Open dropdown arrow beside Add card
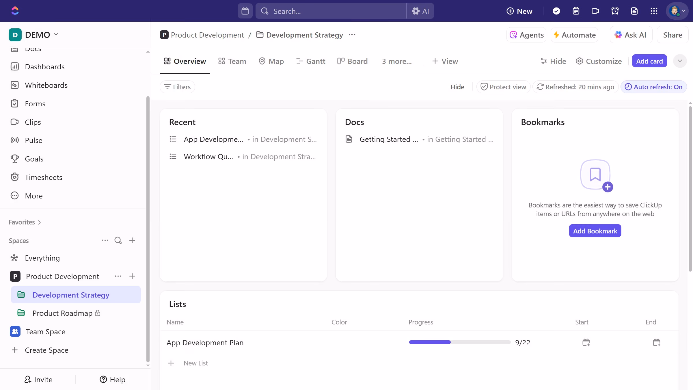693x390 pixels. tap(680, 61)
